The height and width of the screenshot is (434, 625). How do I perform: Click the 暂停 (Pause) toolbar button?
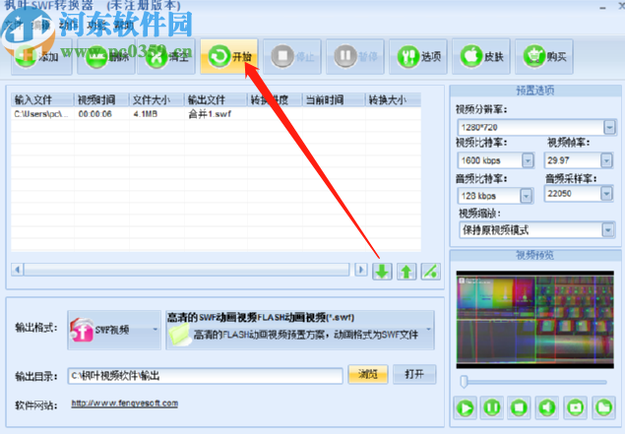[355, 57]
